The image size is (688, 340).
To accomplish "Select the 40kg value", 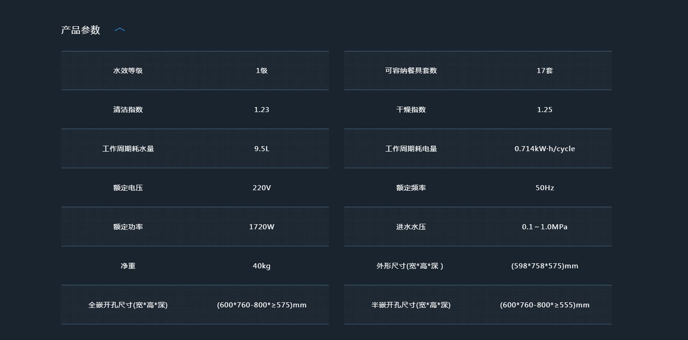I will coord(262,266).
